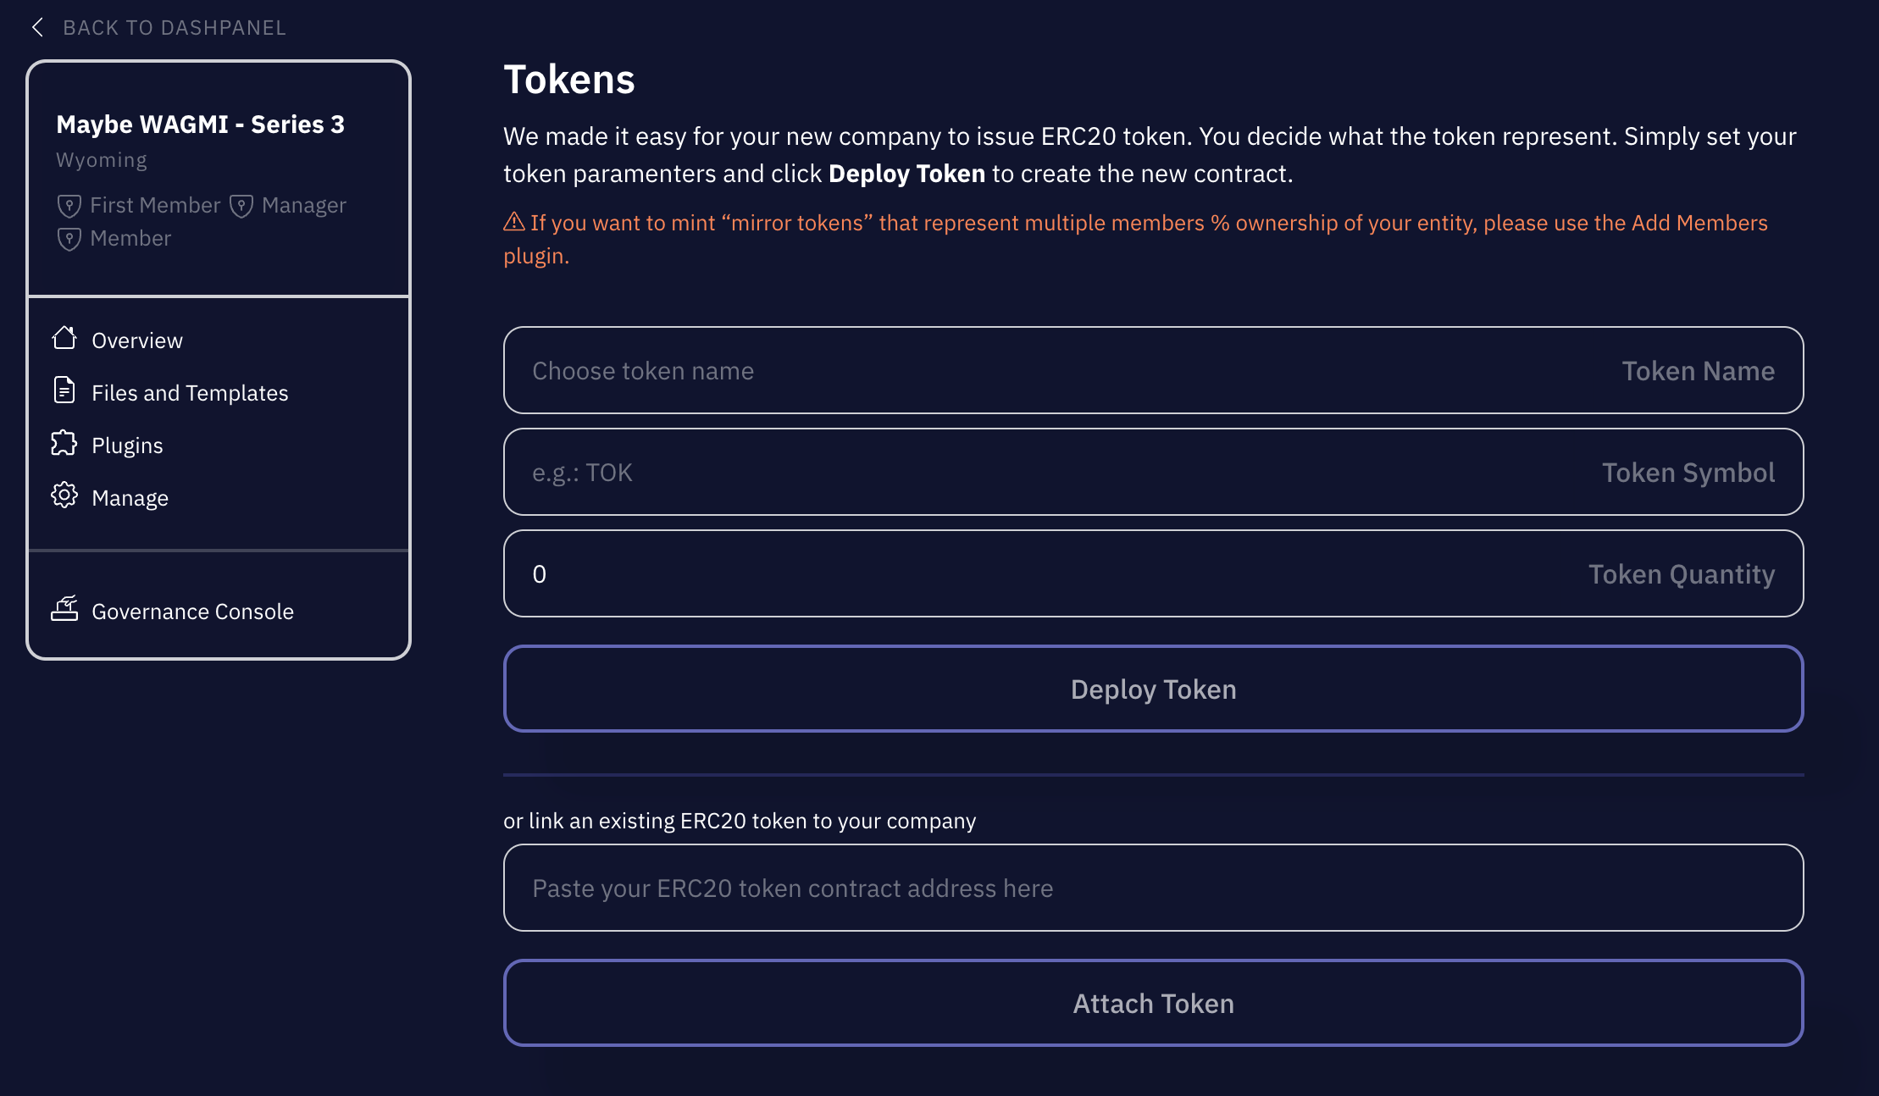Image resolution: width=1879 pixels, height=1096 pixels.
Task: Focus the Choose token name field
Action: click(x=1153, y=370)
